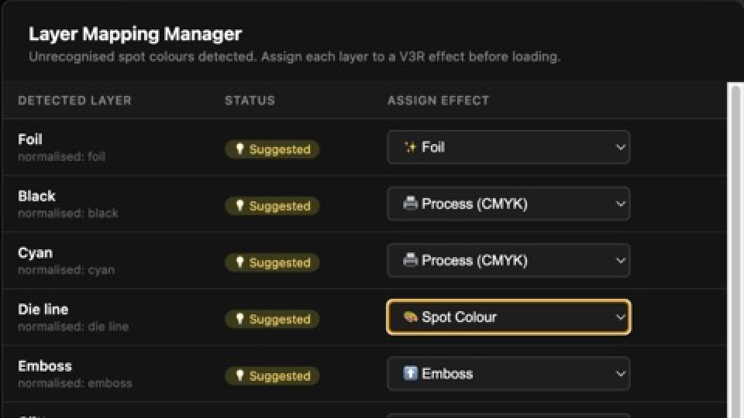744x418 pixels.
Task: Click the sparkle icon in the Foil dropdown
Action: coord(410,147)
